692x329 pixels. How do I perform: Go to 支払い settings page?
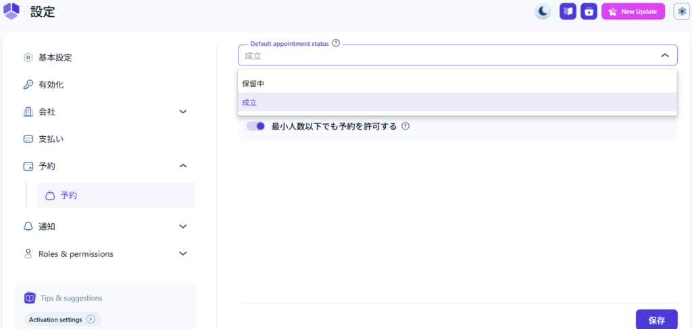(x=51, y=139)
